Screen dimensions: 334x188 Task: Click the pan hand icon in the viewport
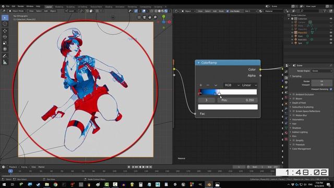click(x=150, y=17)
